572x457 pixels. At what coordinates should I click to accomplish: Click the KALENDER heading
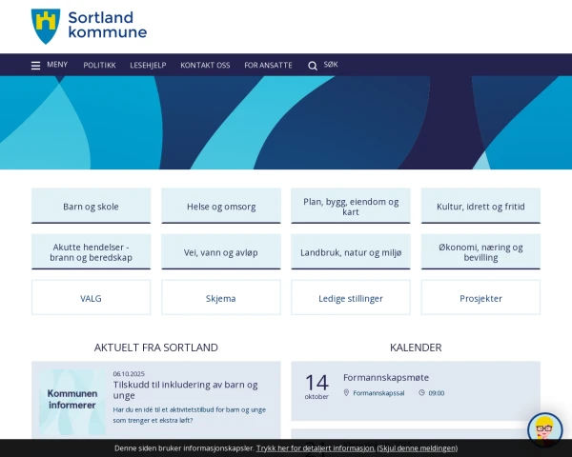tap(416, 348)
